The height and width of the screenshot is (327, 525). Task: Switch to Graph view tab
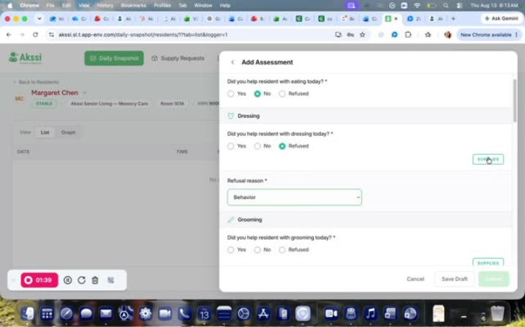coord(68,132)
